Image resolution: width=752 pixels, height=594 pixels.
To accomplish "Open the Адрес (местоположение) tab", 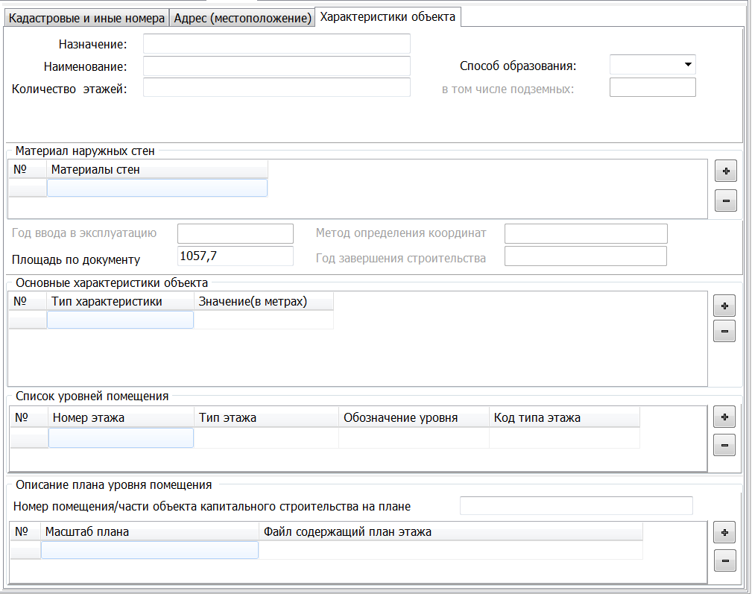I will (x=242, y=18).
